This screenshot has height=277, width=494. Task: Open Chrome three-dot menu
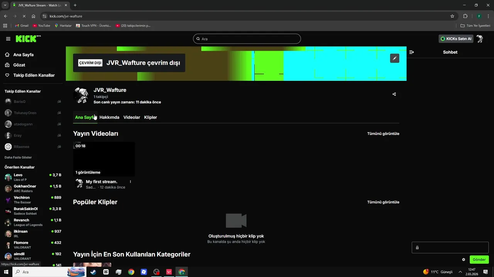click(x=489, y=16)
